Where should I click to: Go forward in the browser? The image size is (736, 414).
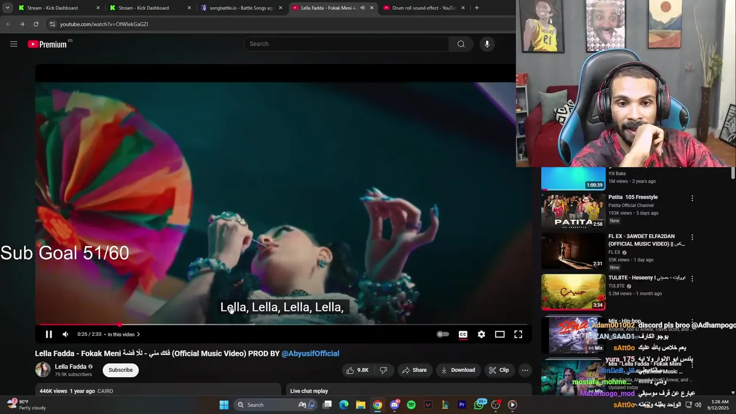[x=22, y=24]
